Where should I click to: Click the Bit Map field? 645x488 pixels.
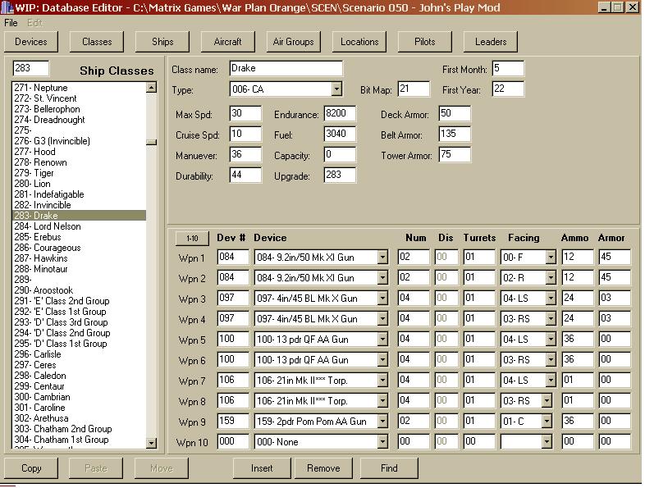tap(414, 89)
